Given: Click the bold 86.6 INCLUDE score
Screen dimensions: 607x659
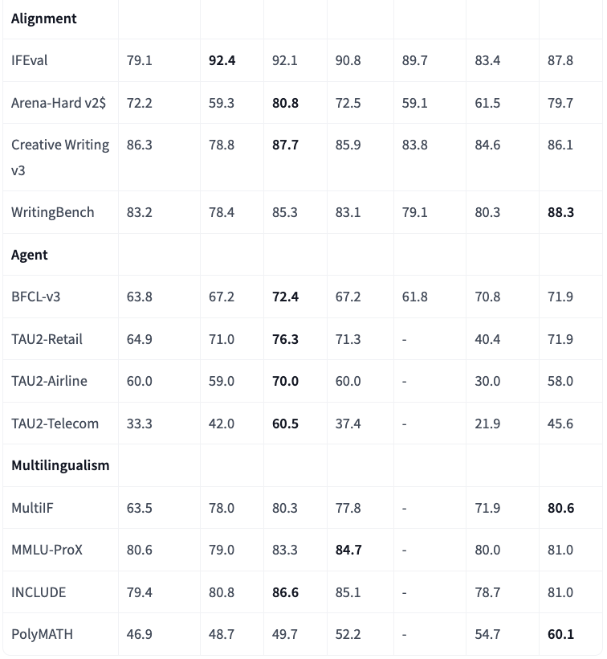Looking at the screenshot, I should tap(286, 592).
